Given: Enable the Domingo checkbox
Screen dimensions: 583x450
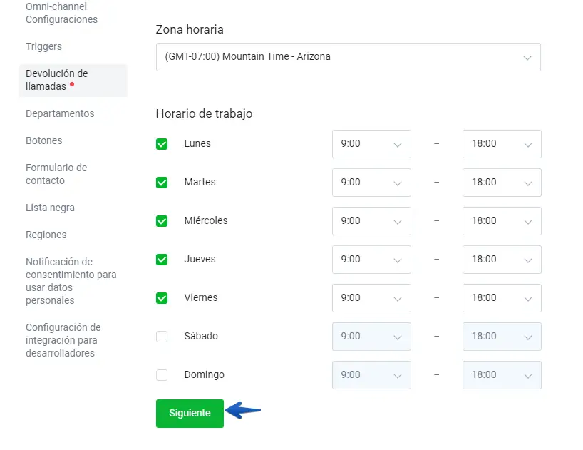Looking at the screenshot, I should coord(162,375).
